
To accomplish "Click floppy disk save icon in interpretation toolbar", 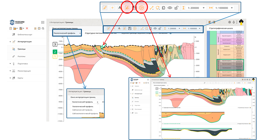I will 130,29.
